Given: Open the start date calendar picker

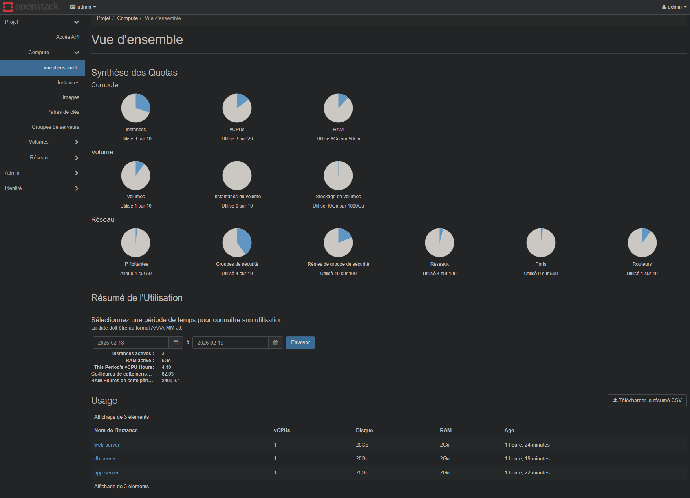Looking at the screenshot, I should [x=176, y=343].
